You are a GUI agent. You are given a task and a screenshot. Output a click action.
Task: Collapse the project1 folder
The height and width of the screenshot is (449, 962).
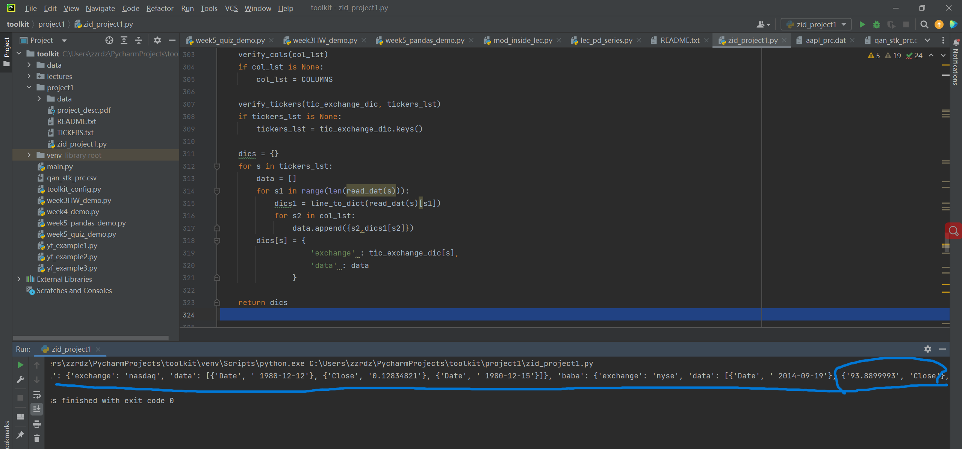pyautogui.click(x=29, y=88)
